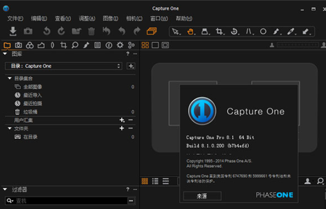Open the 目录: Capture One catalog dropdown
Viewport: 326px width, 209px height.
tap(63, 66)
